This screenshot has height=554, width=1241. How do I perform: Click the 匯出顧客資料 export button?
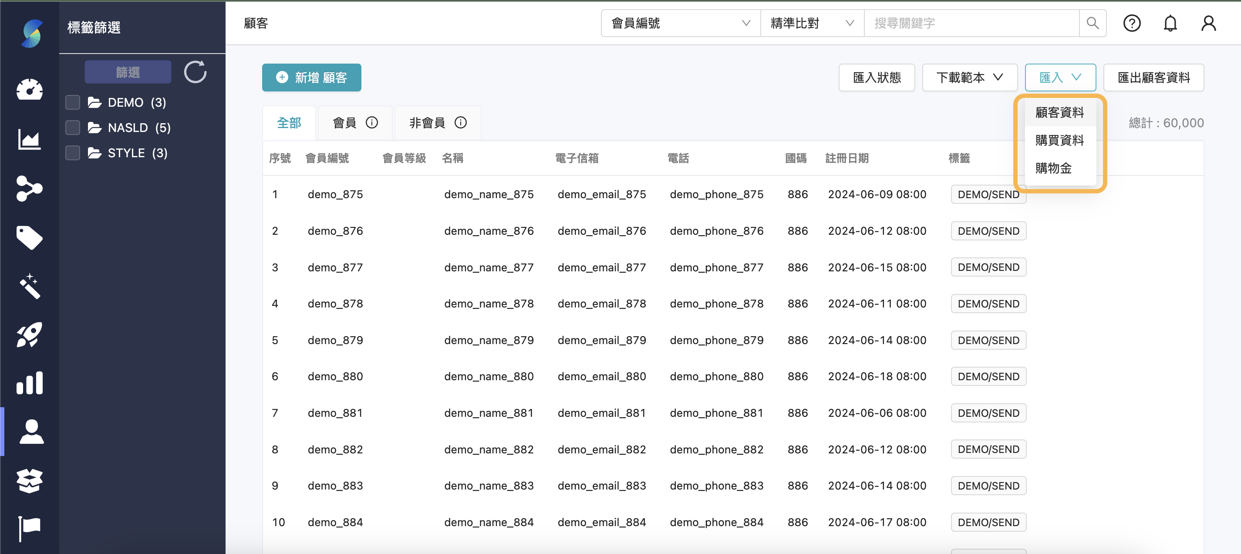1154,77
